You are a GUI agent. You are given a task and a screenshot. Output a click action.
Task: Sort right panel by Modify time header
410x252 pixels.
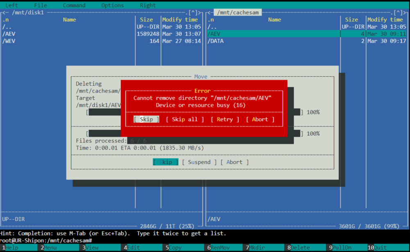coord(385,20)
